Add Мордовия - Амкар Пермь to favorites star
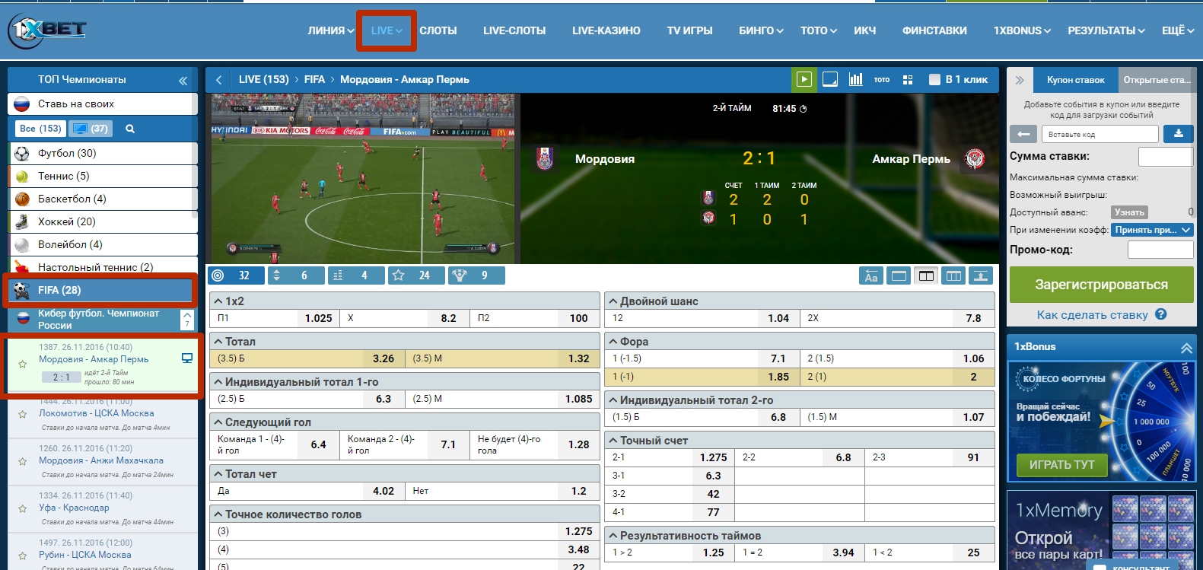The image size is (1203, 570). [x=23, y=365]
